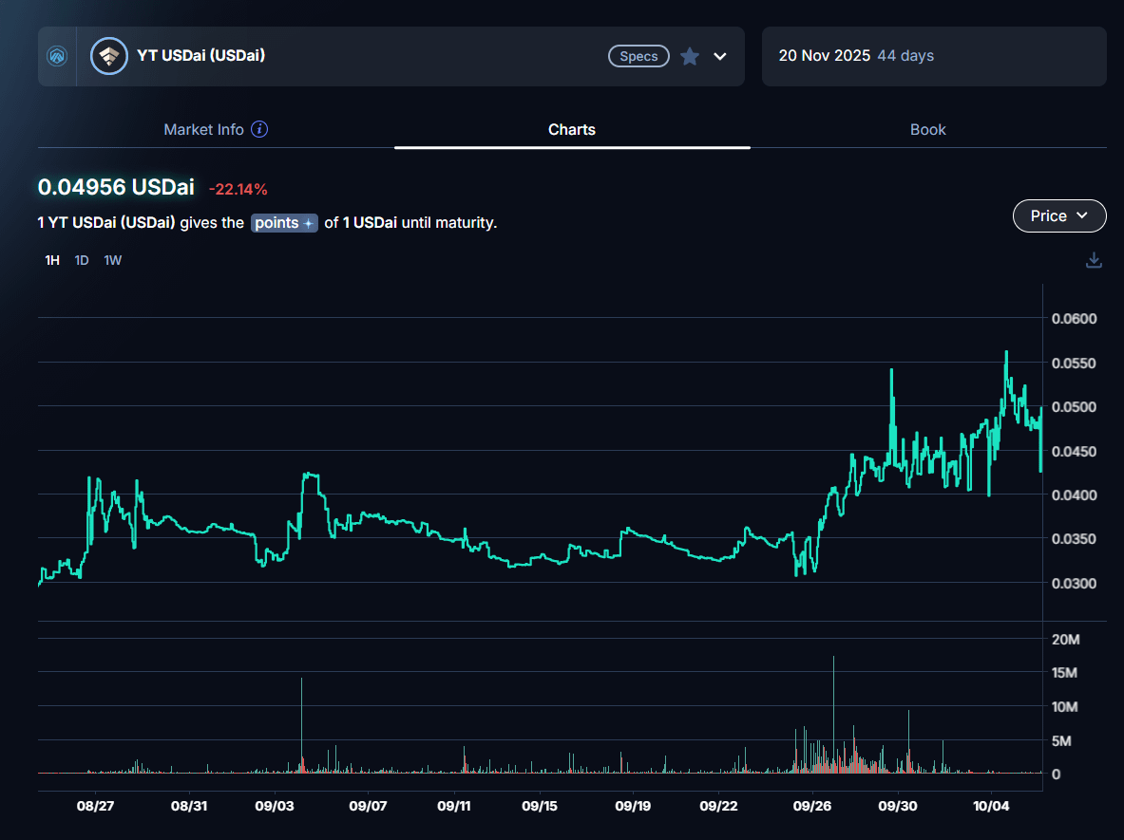The image size is (1124, 840).
Task: Click the 08/27 date axis label
Action: 95,806
